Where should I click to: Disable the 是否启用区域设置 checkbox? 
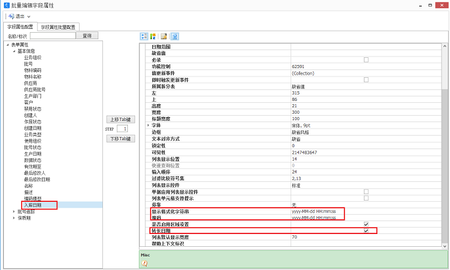[366, 224]
